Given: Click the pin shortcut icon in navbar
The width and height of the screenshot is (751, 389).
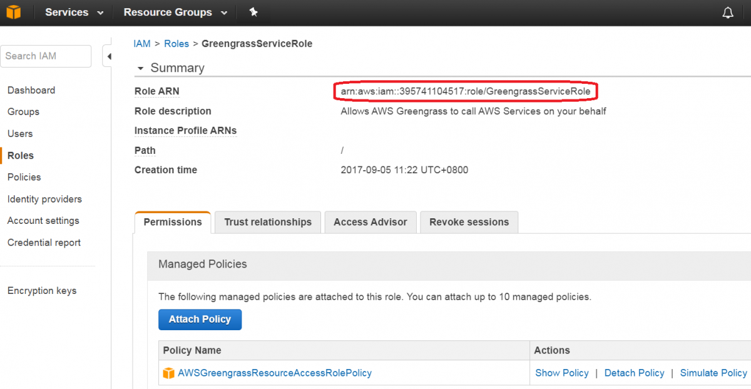Looking at the screenshot, I should [253, 11].
